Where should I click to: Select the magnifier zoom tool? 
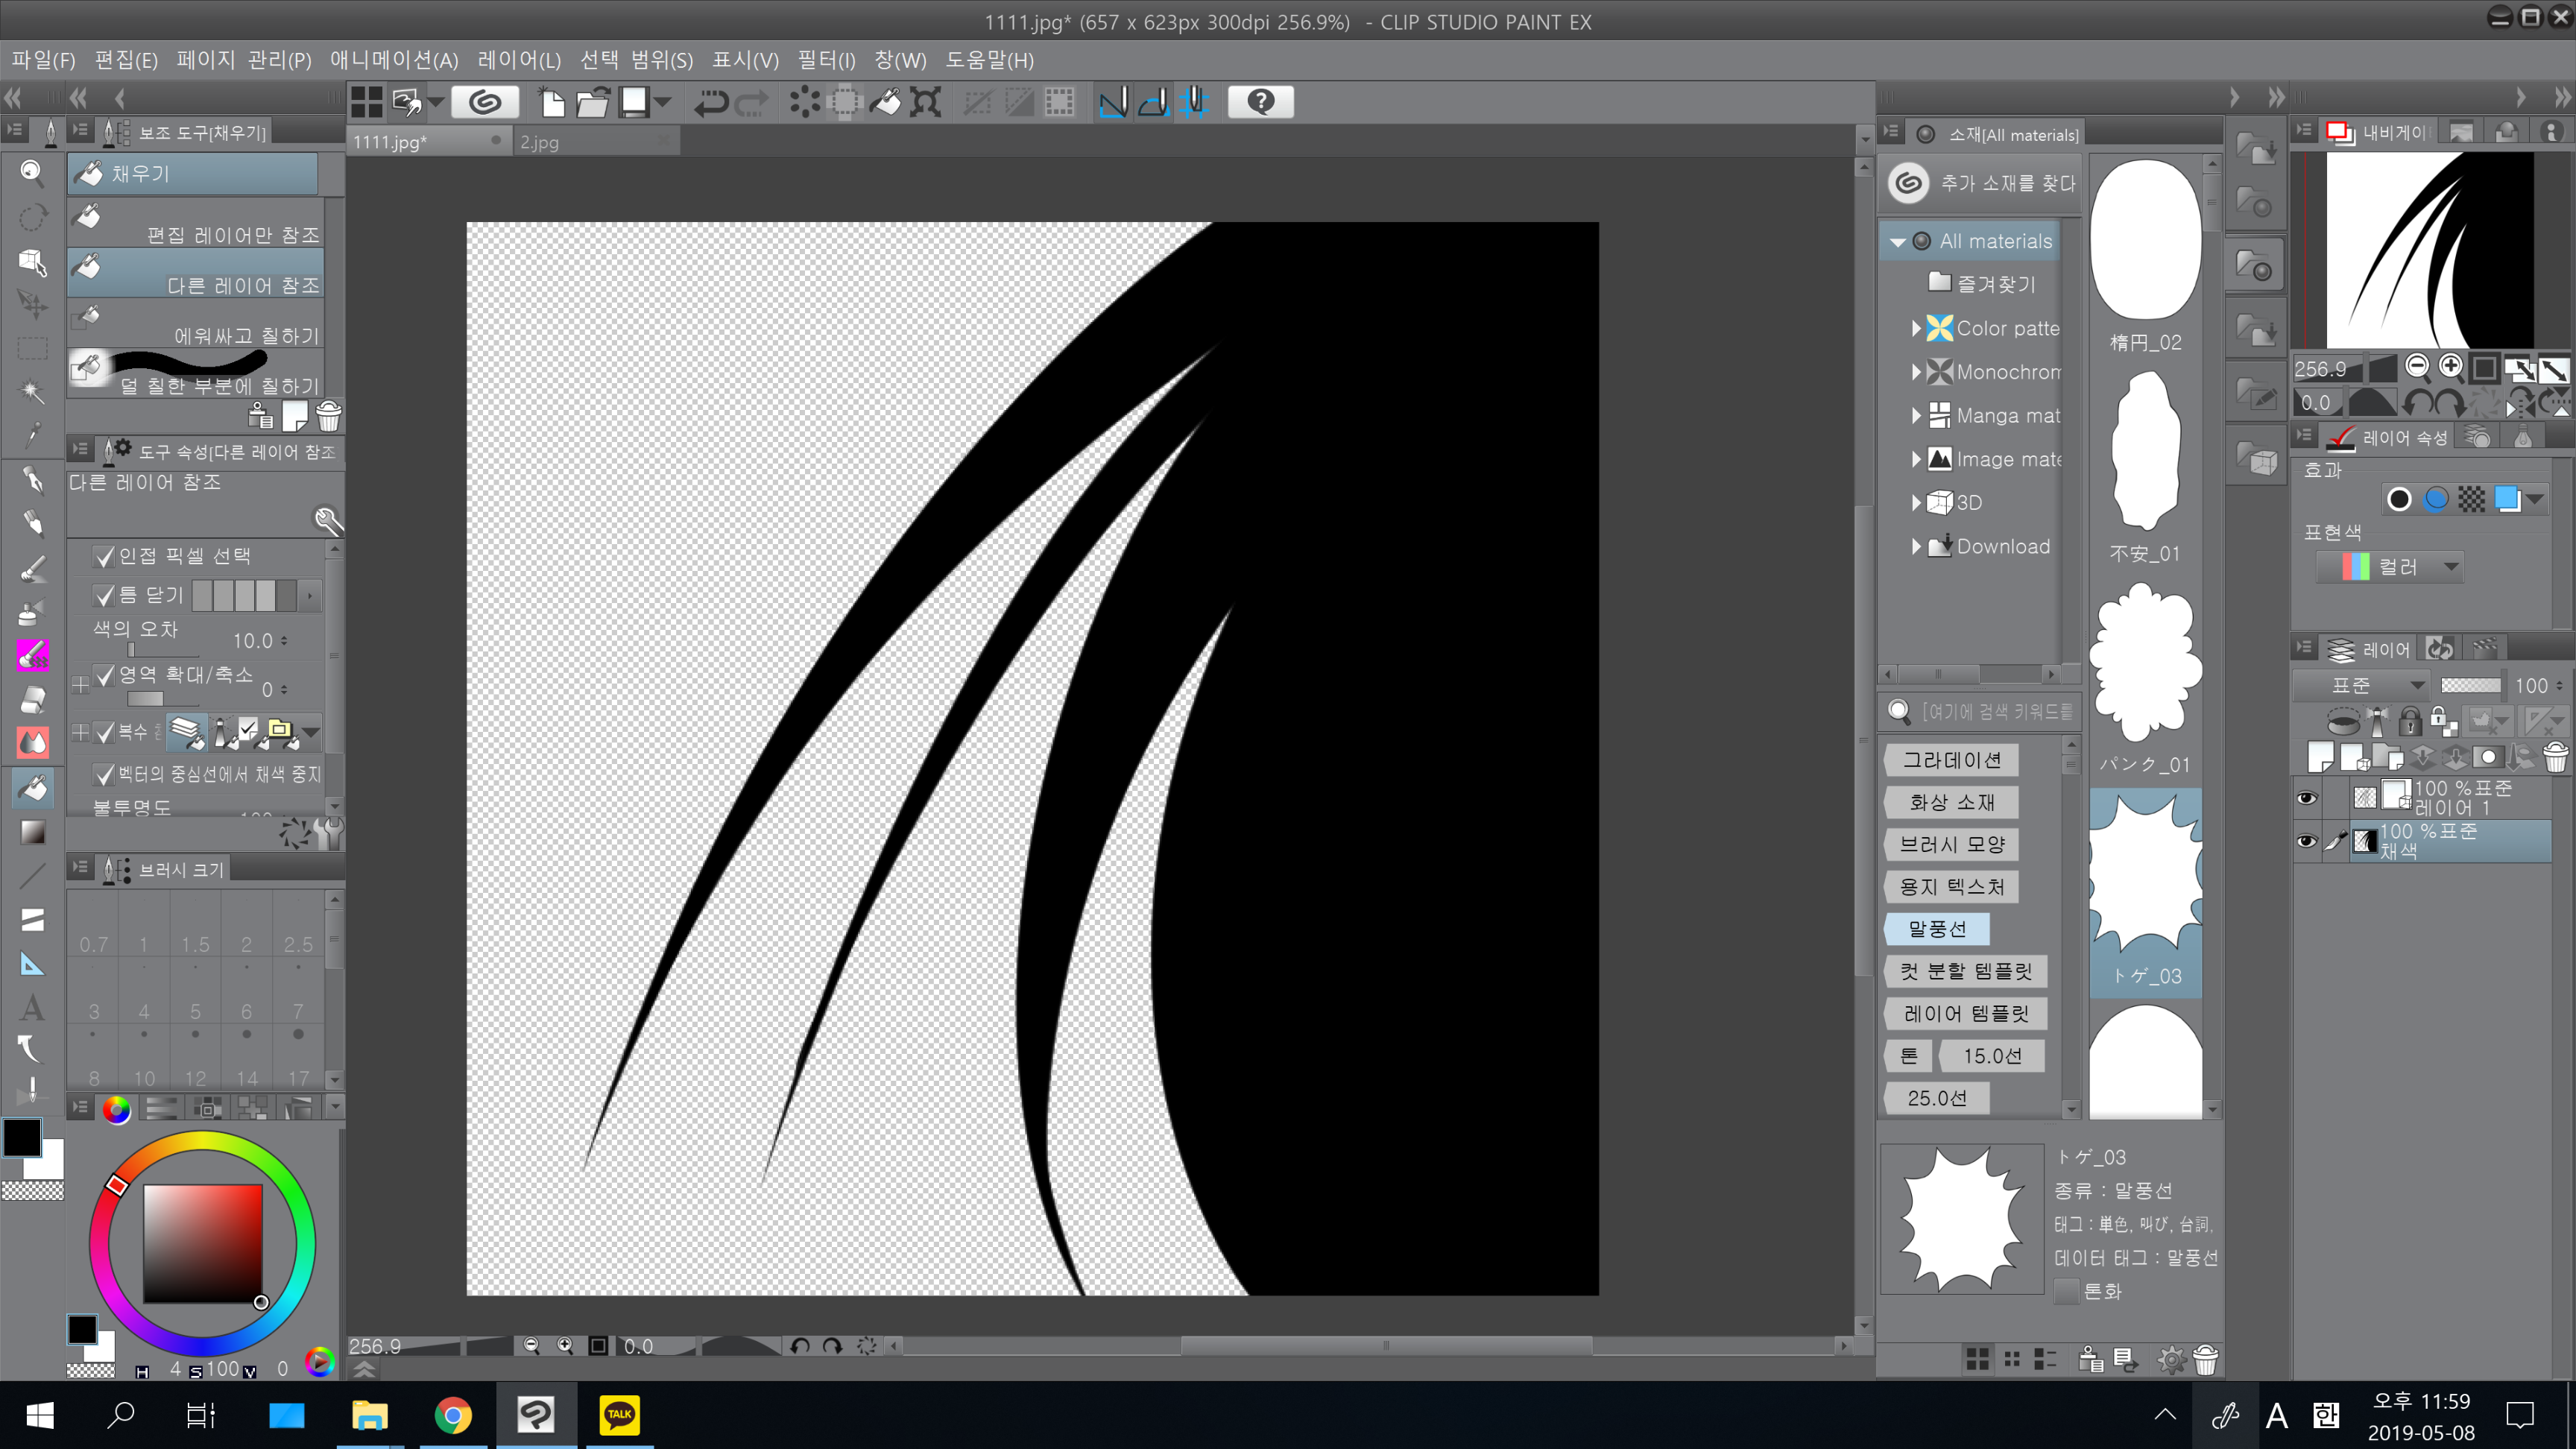coord(32,173)
